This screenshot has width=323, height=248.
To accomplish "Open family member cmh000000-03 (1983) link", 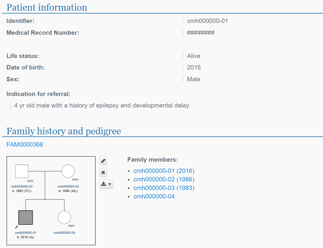I will tap(164, 188).
